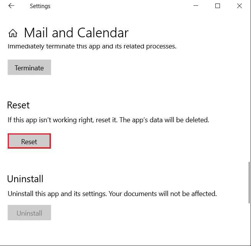Click text 'Immediately terminate this app'
Screen dimensions: 251x246
[x=54, y=47]
